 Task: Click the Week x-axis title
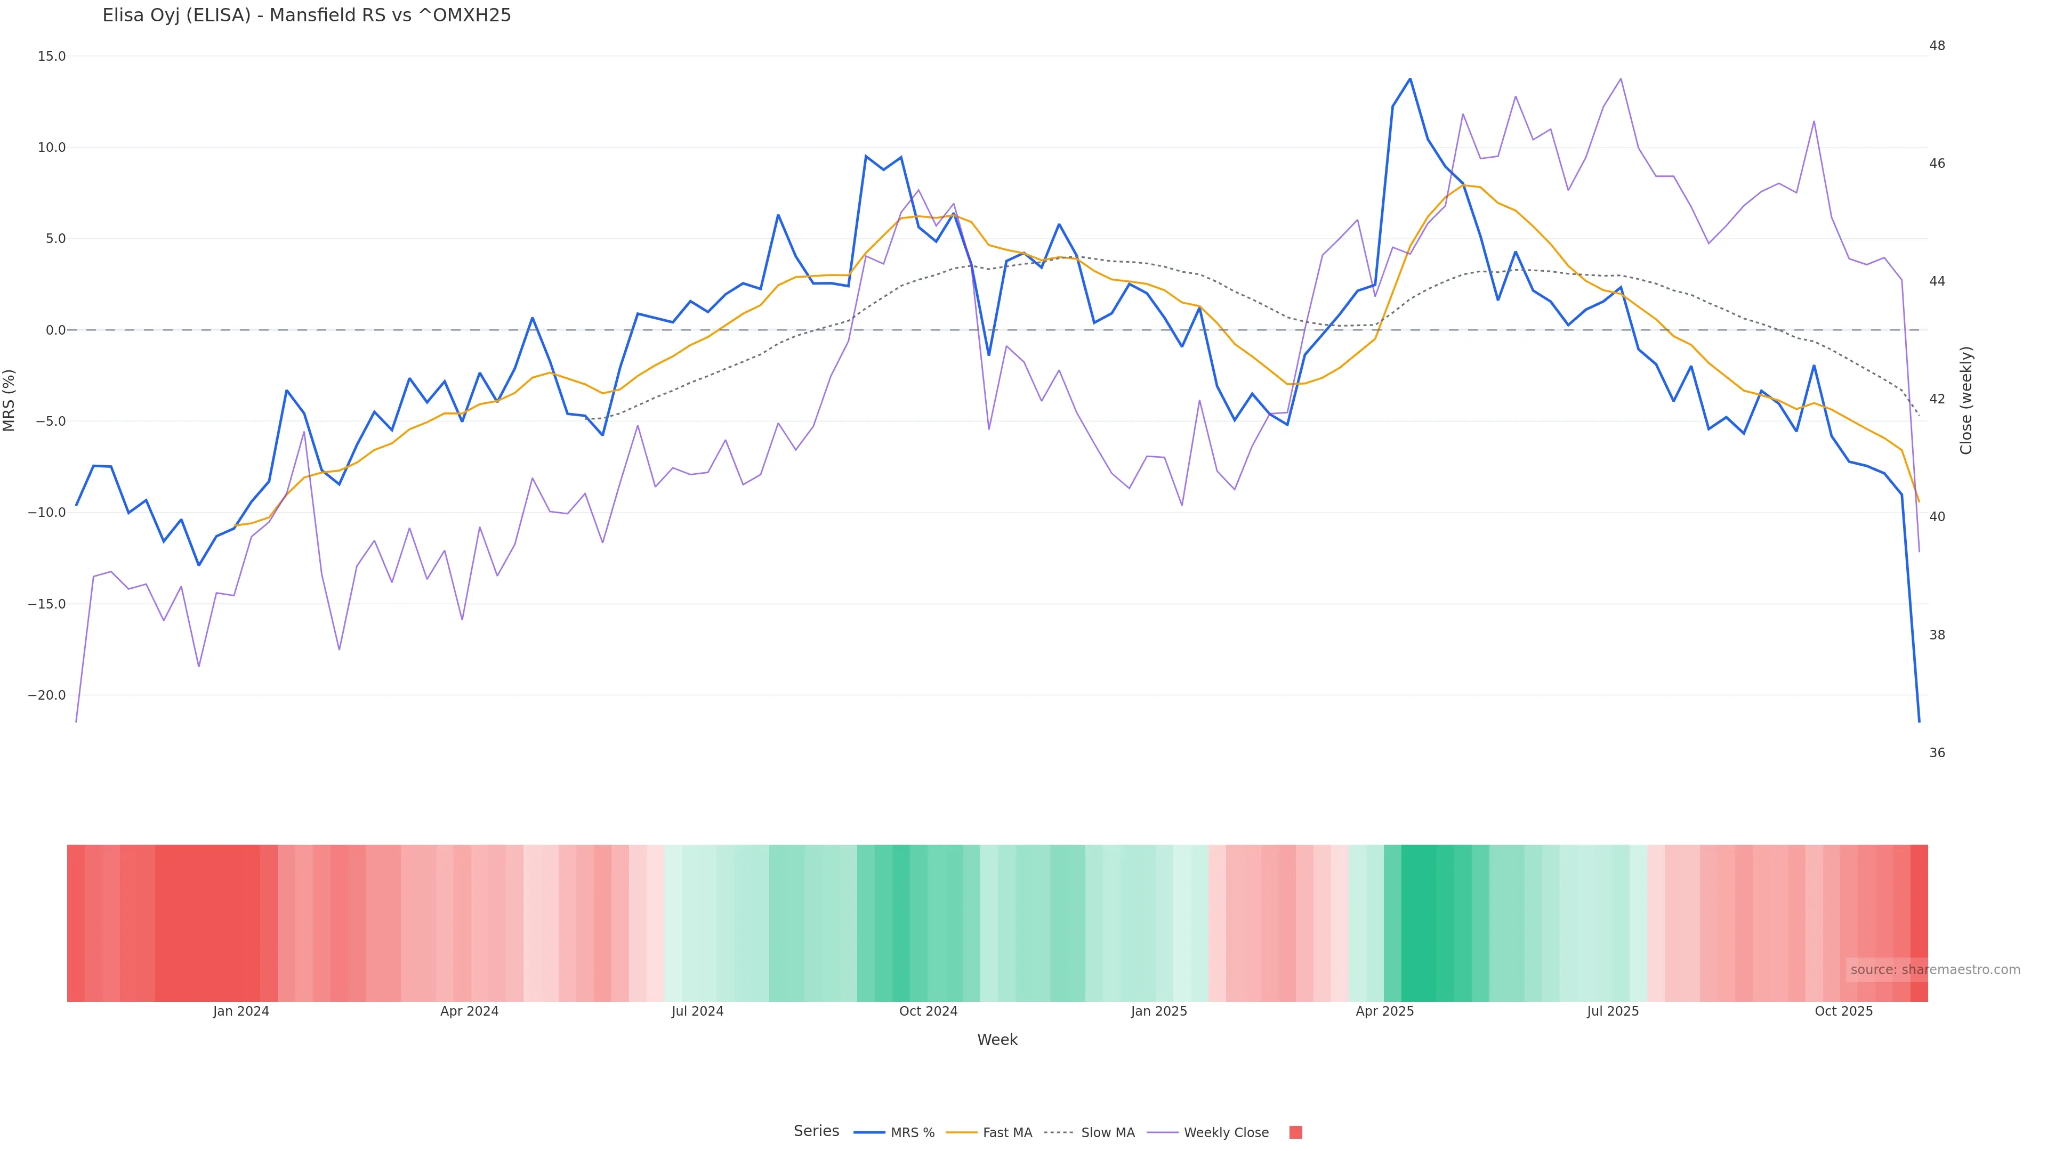(x=996, y=1040)
